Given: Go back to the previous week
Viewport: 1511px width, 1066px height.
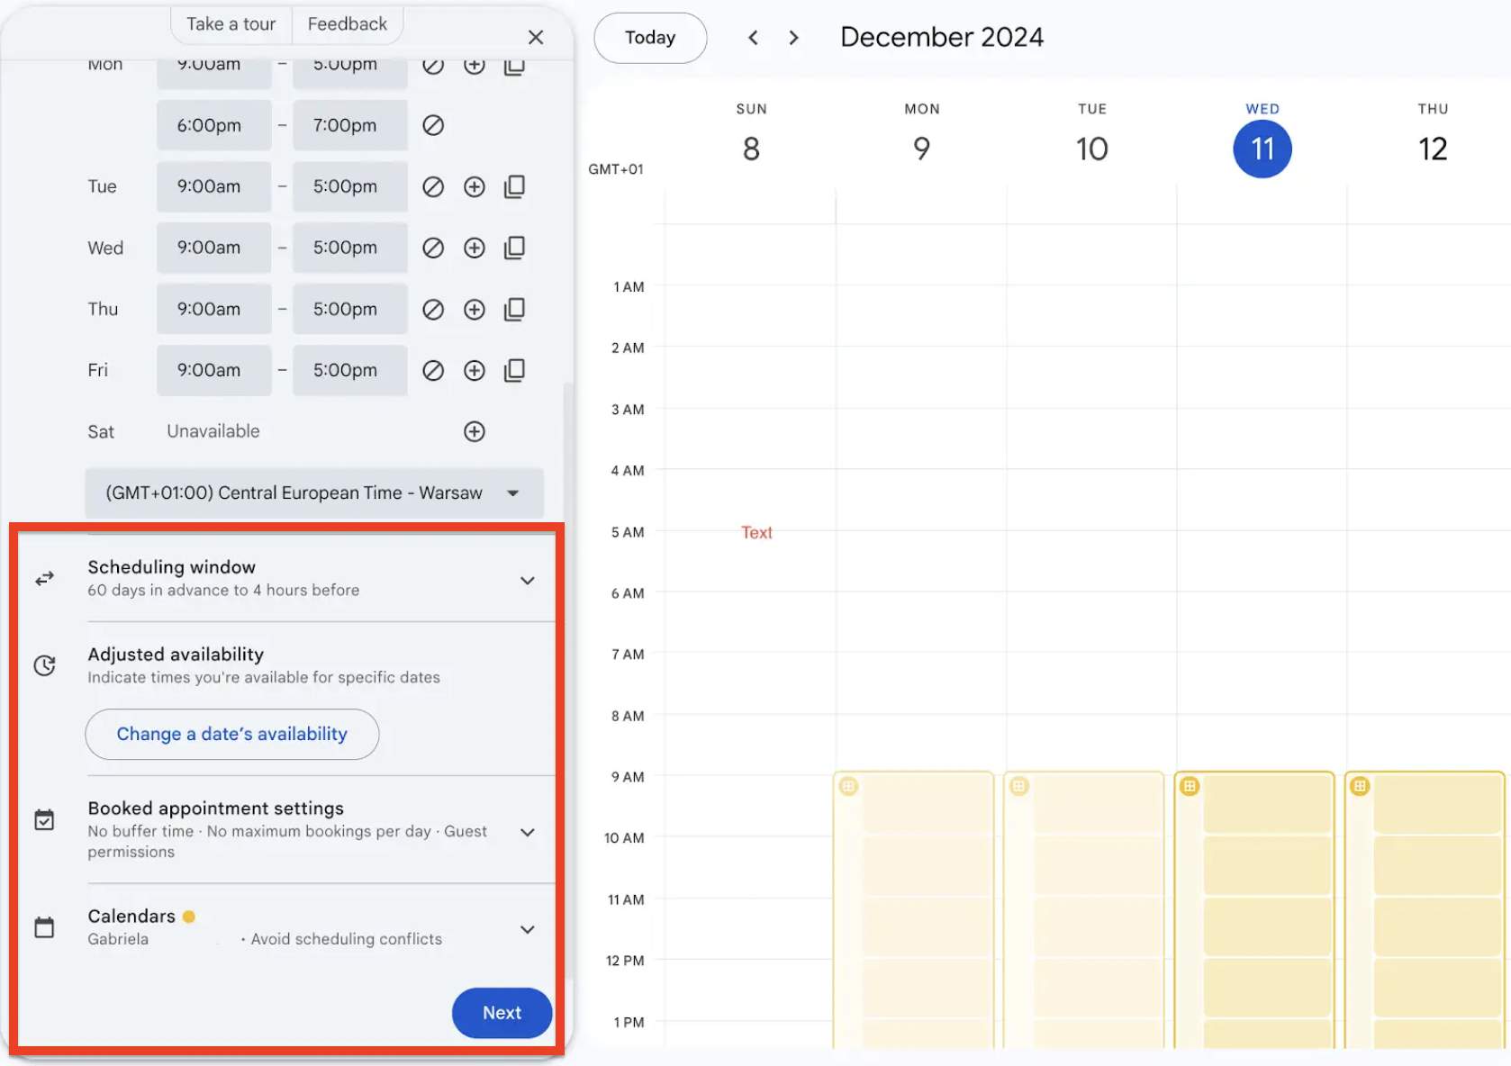Looking at the screenshot, I should (753, 38).
